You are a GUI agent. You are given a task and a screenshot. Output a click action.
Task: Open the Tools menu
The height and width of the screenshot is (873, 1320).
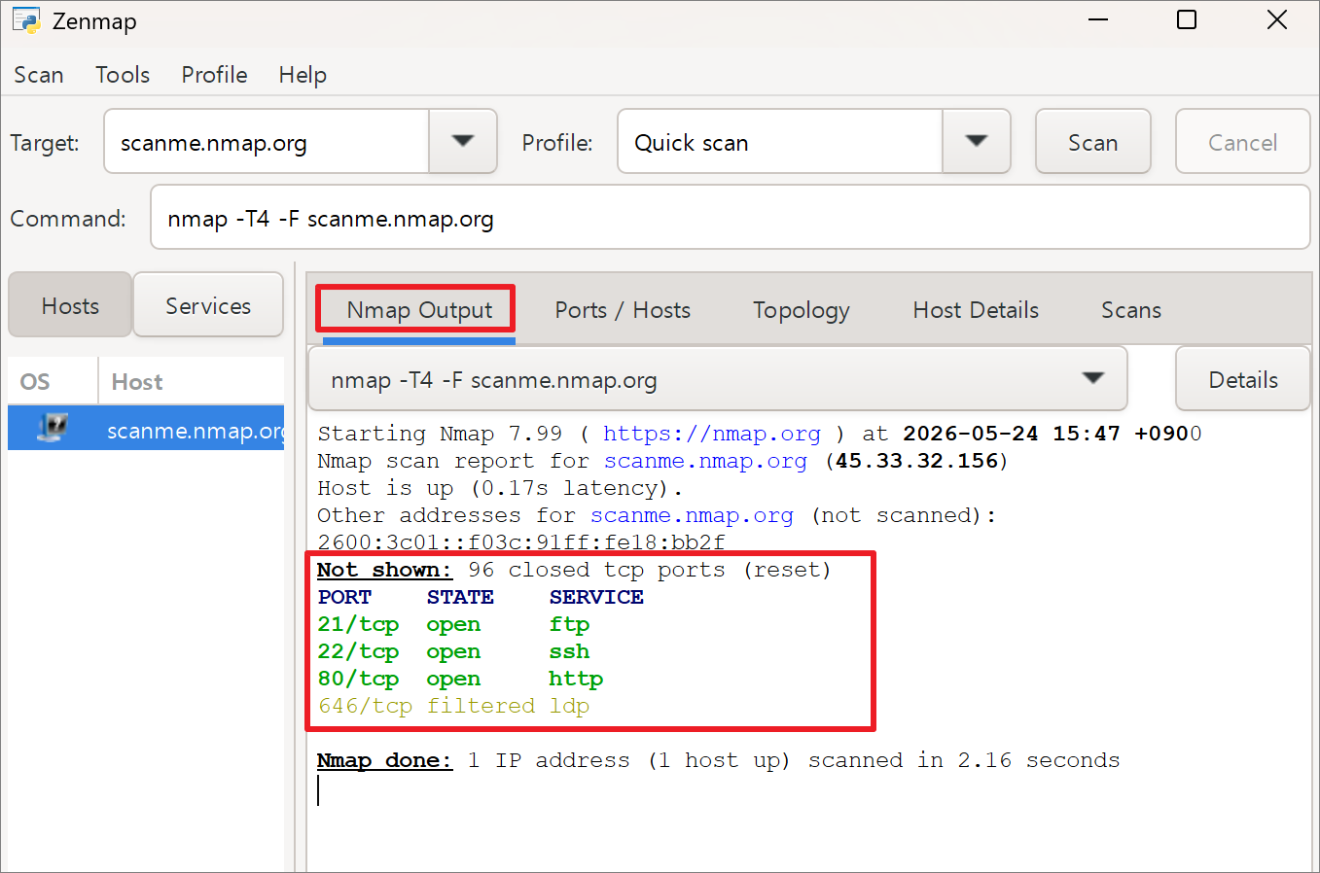123,75
